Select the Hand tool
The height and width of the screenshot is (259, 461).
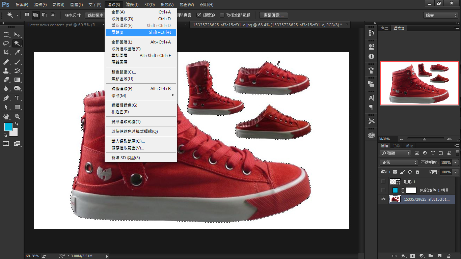pyautogui.click(x=6, y=117)
